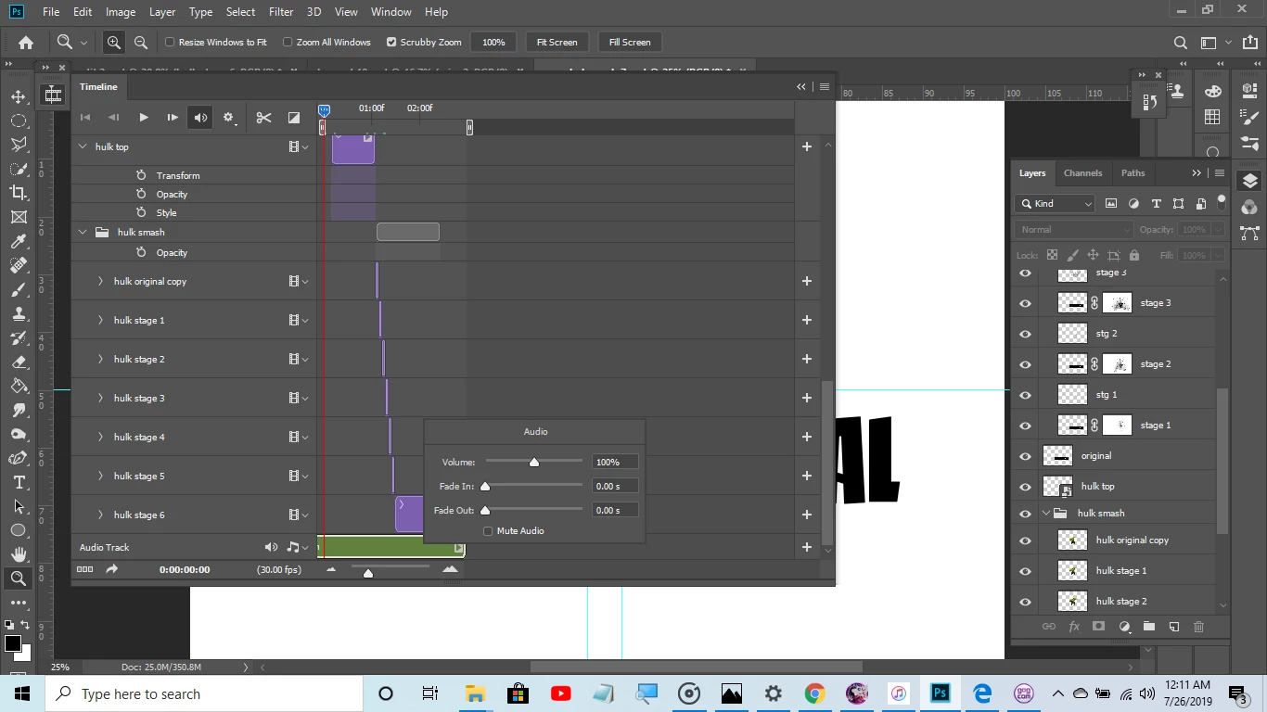Click the Render Video arrow icon
Screen dimensions: 1267x712
(111, 569)
